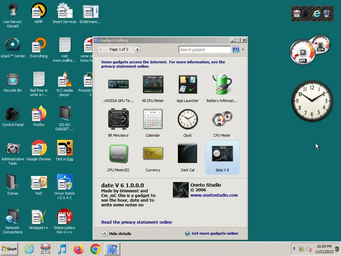Select the Dark Cal gadget
Image resolution: width=341 pixels, height=256 pixels.
click(x=187, y=158)
